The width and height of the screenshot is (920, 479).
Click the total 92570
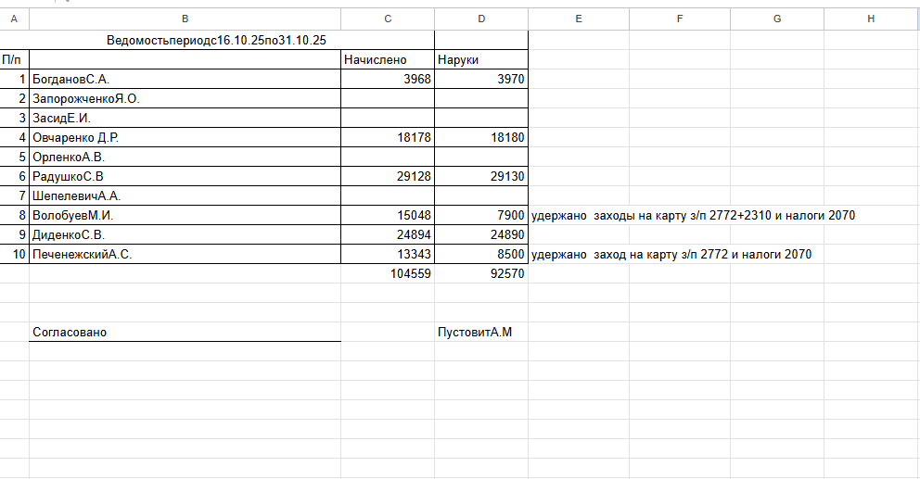[x=481, y=273]
